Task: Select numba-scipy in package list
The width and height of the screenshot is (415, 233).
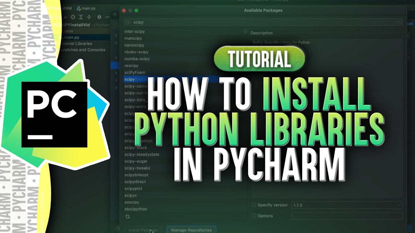Action: pos(137,59)
